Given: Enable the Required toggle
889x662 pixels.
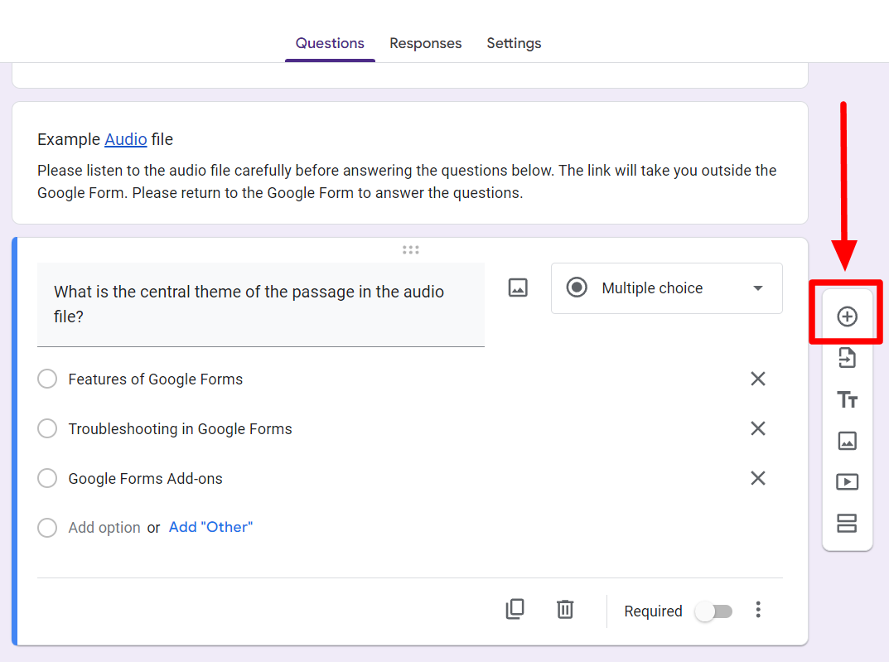Looking at the screenshot, I should coord(713,611).
